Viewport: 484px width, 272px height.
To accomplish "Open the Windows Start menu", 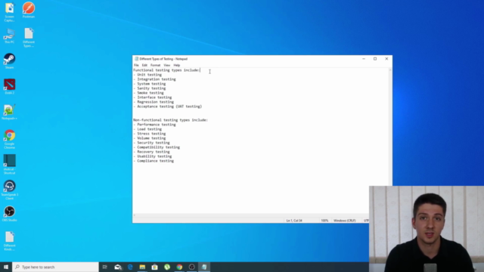I will pyautogui.click(x=6, y=267).
